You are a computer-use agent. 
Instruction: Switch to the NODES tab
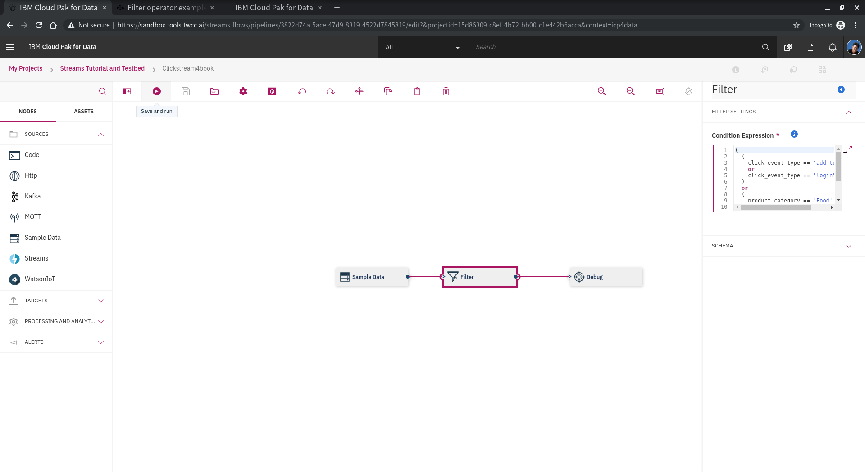[x=28, y=112]
